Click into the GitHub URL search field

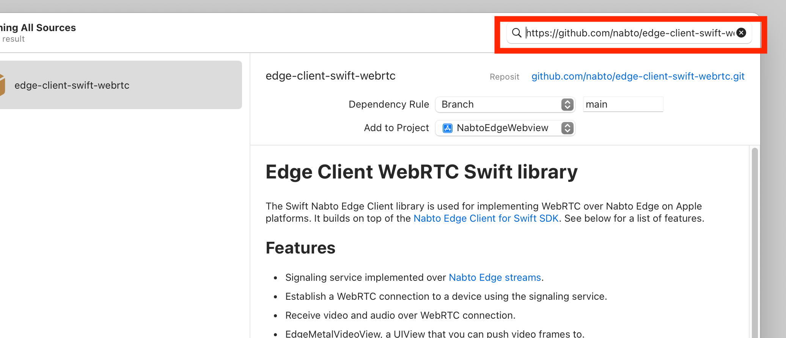click(x=630, y=33)
